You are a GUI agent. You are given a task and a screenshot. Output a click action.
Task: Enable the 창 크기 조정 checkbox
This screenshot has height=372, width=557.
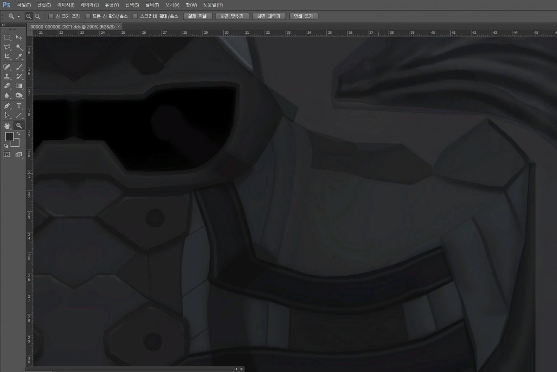[51, 16]
